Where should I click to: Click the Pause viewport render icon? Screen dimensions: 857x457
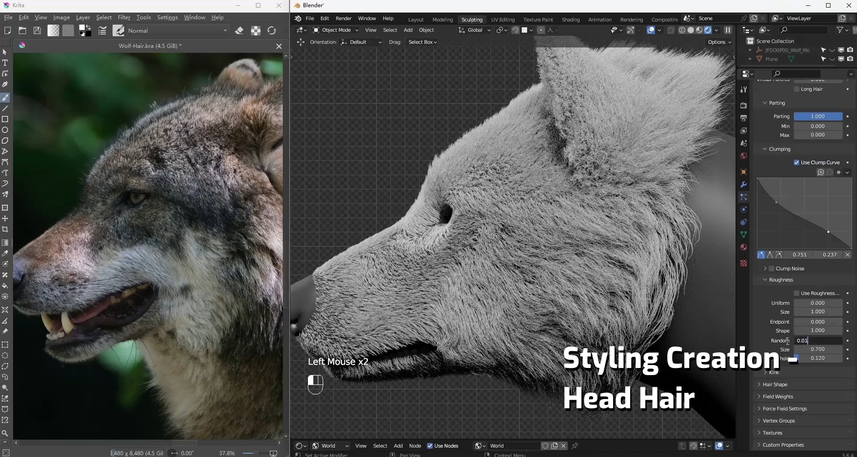[x=728, y=30]
